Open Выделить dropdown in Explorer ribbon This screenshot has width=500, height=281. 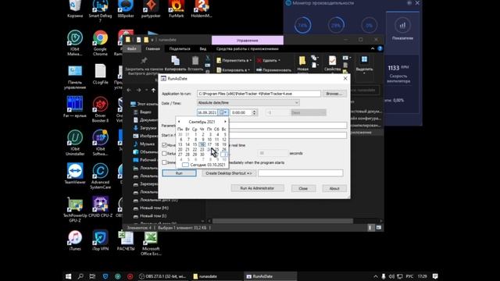364,64
